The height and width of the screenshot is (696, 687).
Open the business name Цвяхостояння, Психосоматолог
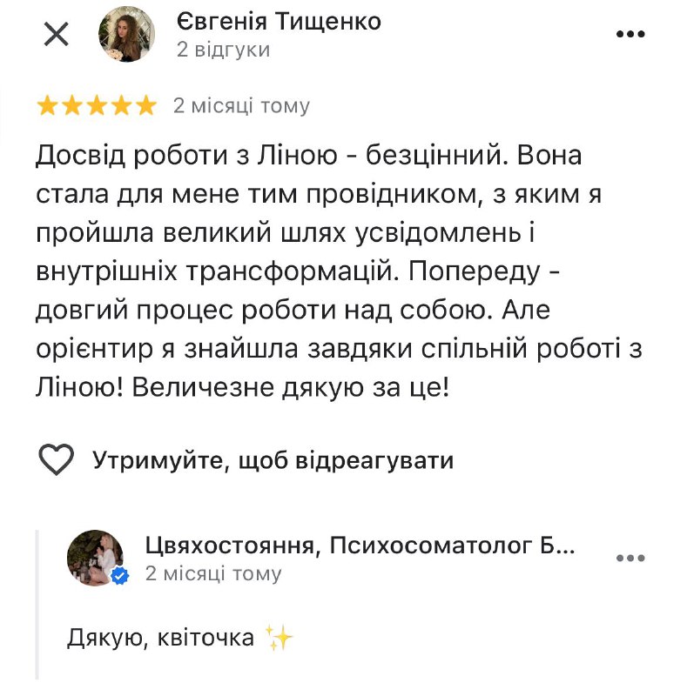359,545
